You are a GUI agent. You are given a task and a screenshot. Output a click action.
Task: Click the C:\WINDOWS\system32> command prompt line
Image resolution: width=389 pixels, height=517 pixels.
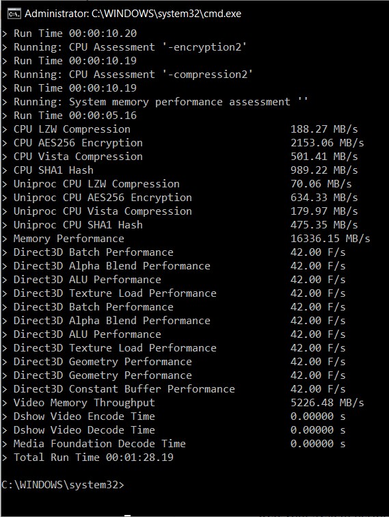[x=63, y=485]
